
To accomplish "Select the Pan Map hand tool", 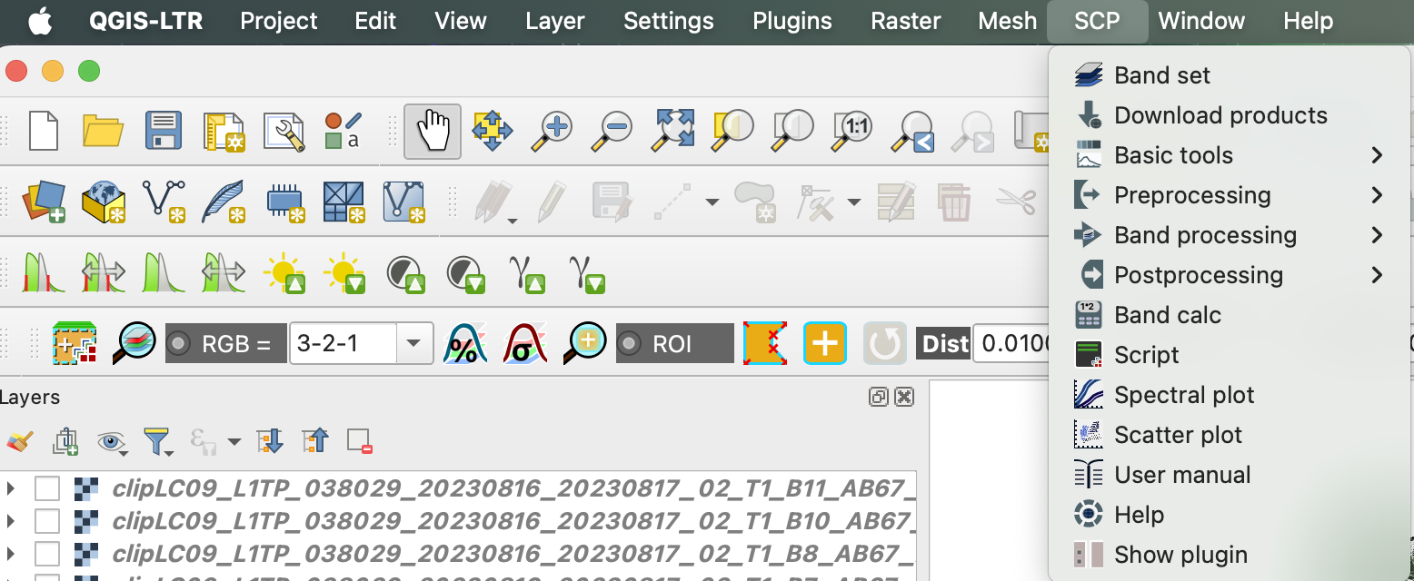I will 433,131.
